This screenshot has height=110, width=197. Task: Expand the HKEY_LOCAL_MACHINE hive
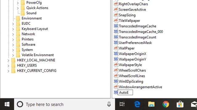[x=8, y=61]
